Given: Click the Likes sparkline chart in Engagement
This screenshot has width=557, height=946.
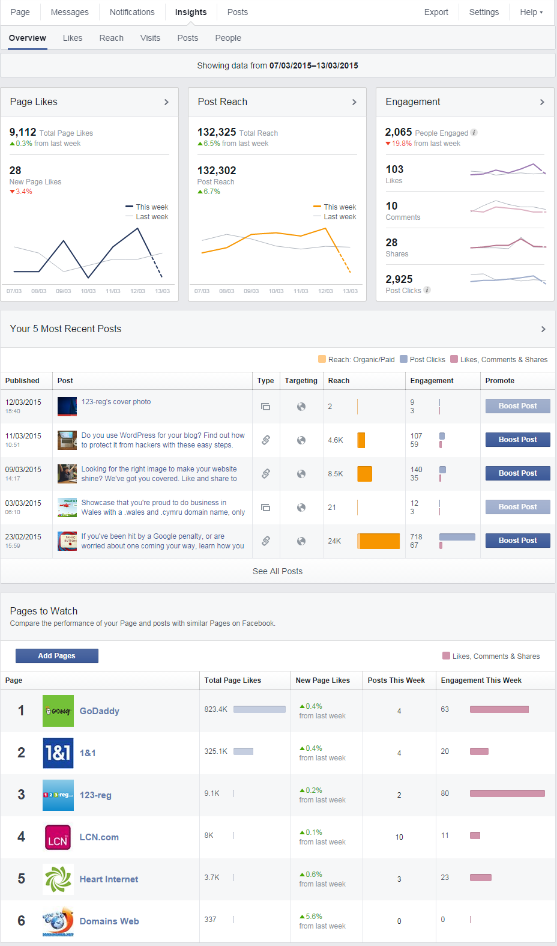Looking at the screenshot, I should (508, 170).
